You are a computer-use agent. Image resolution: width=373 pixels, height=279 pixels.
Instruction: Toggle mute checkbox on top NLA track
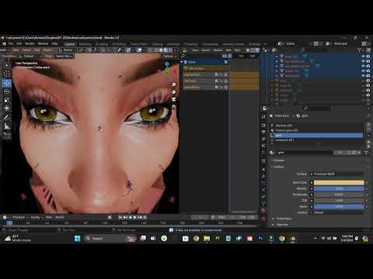(216, 74)
